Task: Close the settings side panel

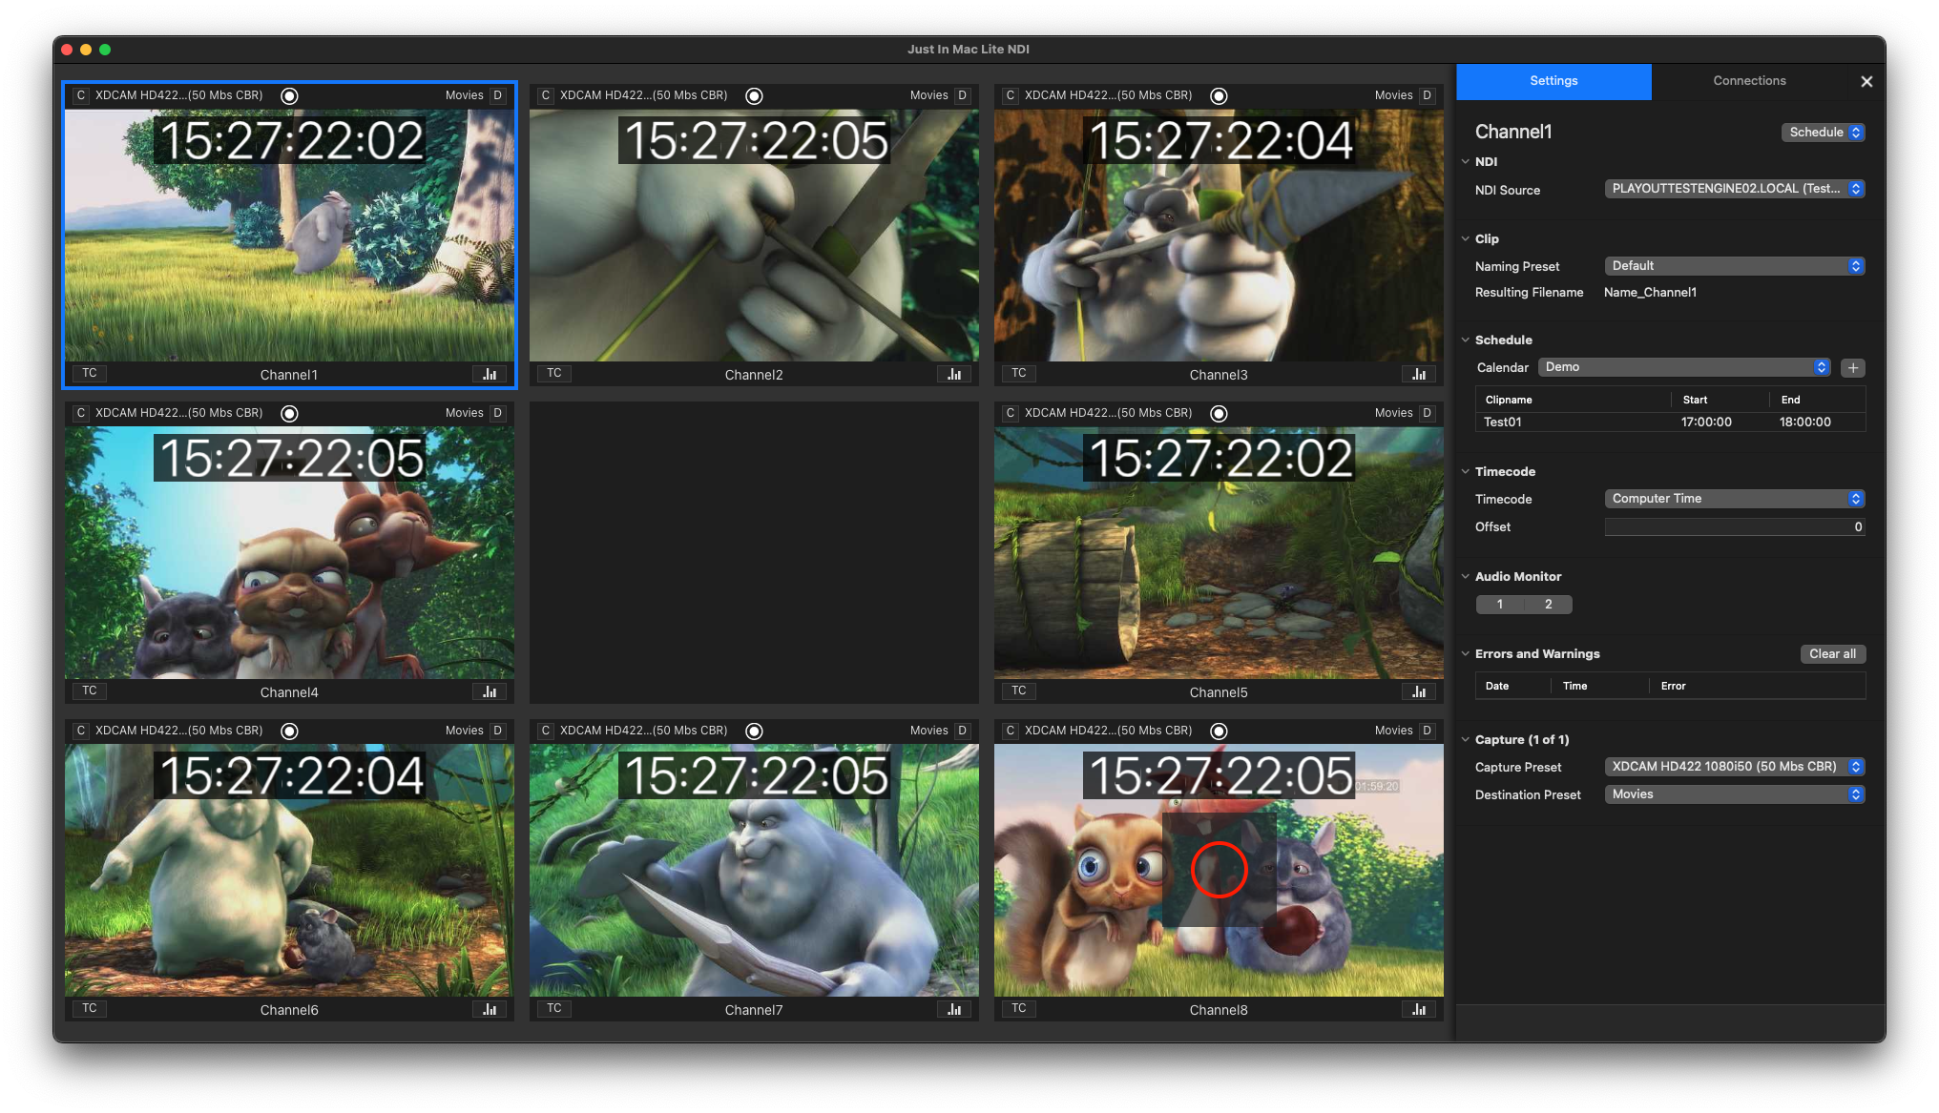Action: [1866, 82]
